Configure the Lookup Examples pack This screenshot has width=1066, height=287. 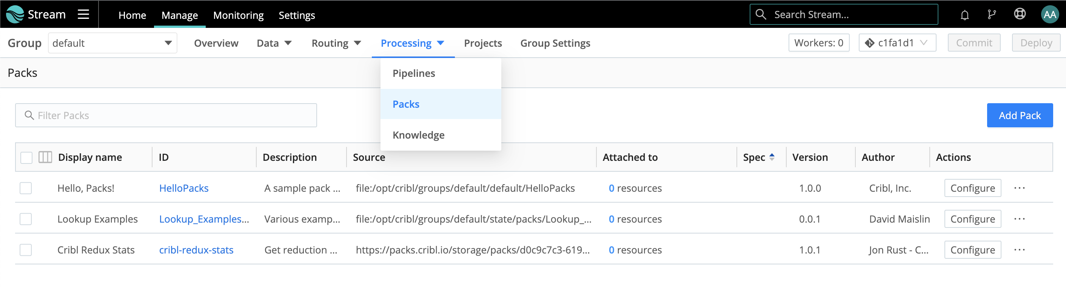[972, 219]
